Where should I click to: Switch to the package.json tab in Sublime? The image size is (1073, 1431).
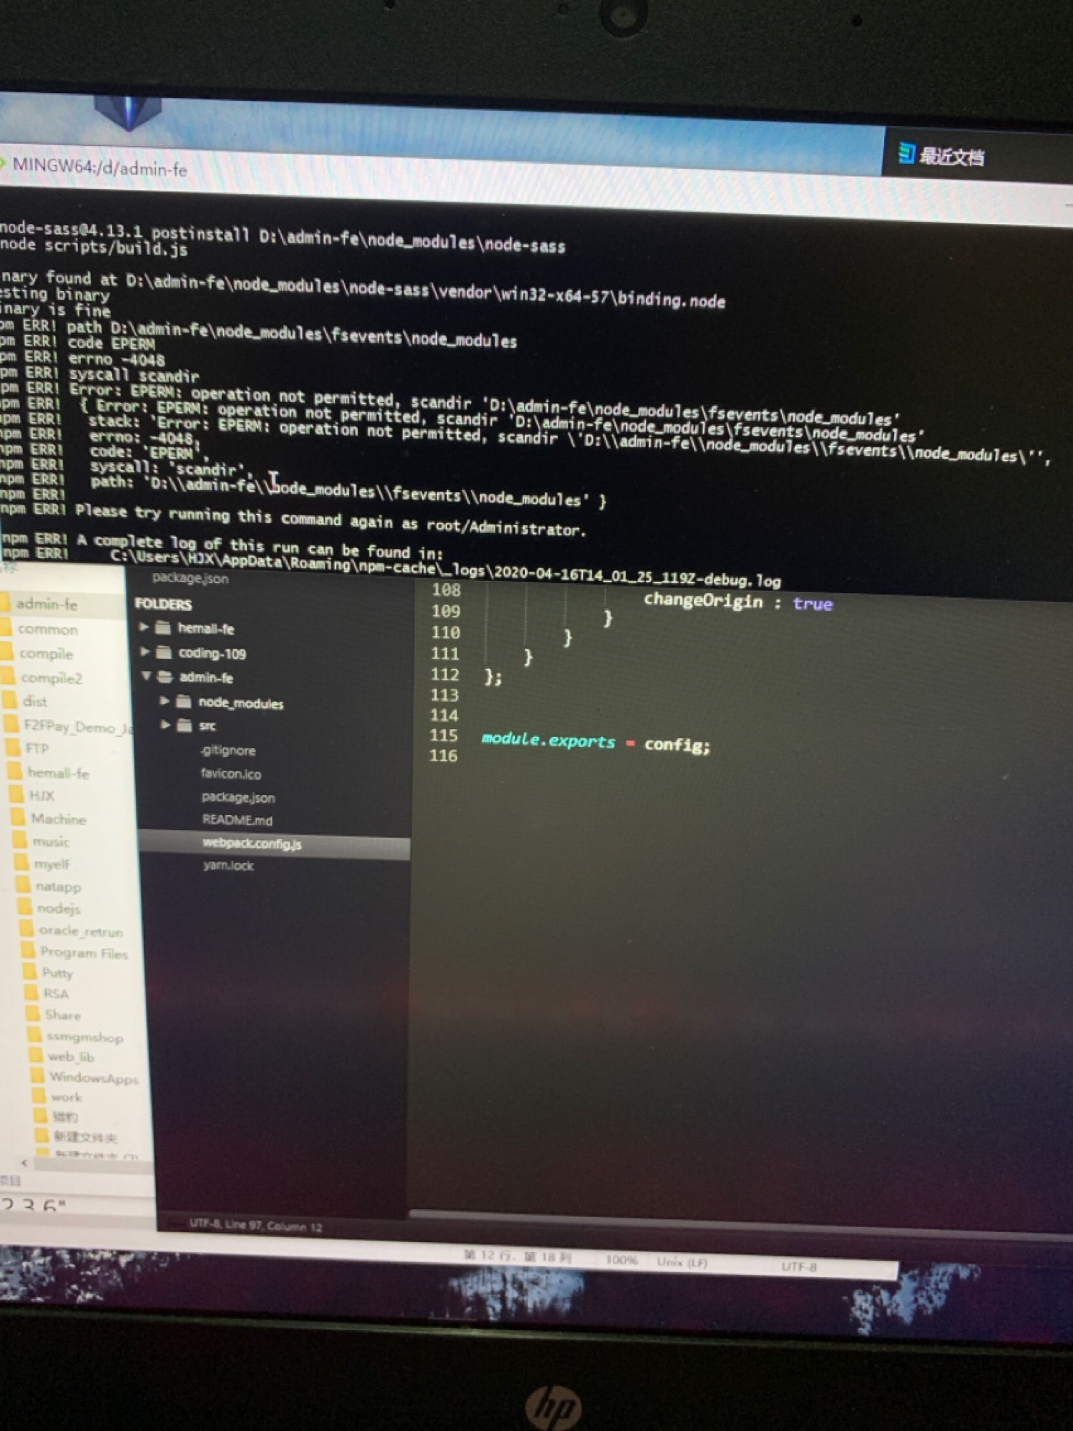pos(190,578)
